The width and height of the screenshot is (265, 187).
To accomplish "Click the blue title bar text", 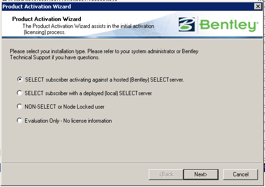I will click(x=37, y=7).
